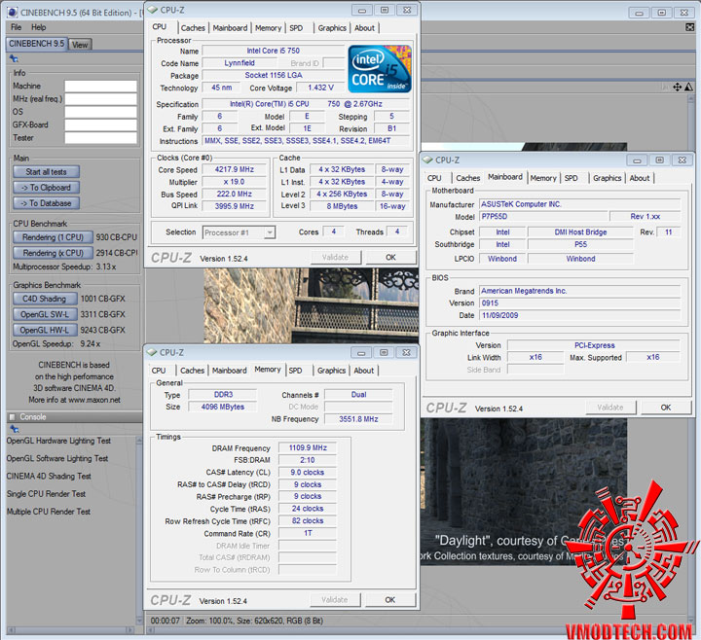Viewport: 701px width, 640px height.
Task: Click the CINEBENCH app icon in title bar
Action: point(13,12)
